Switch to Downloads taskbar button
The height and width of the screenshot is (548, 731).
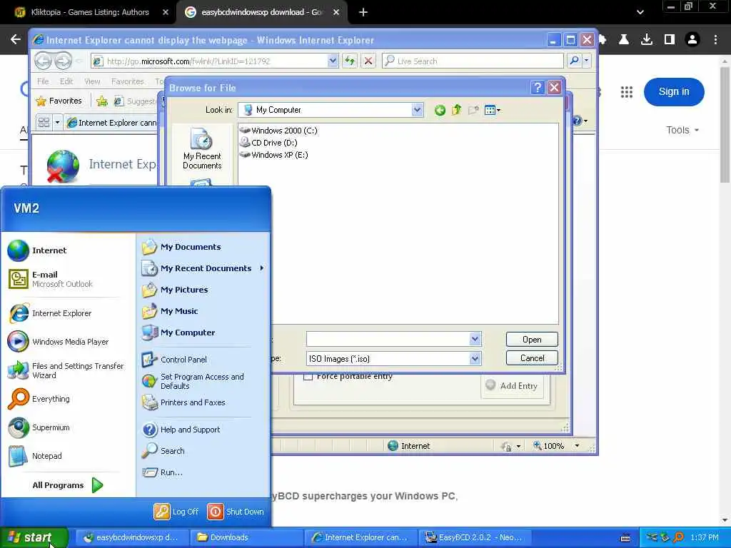pyautogui.click(x=246, y=537)
